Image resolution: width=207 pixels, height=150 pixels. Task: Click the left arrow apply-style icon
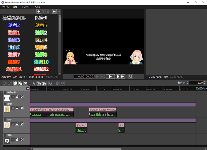tap(54, 11)
